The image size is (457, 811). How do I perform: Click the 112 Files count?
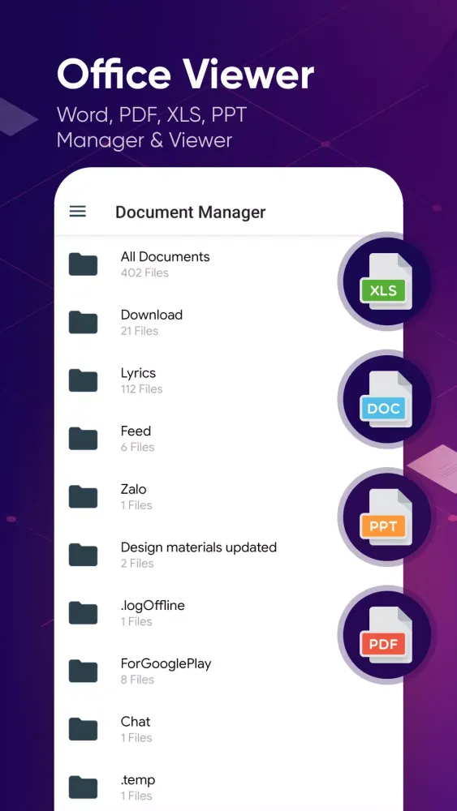tap(141, 389)
